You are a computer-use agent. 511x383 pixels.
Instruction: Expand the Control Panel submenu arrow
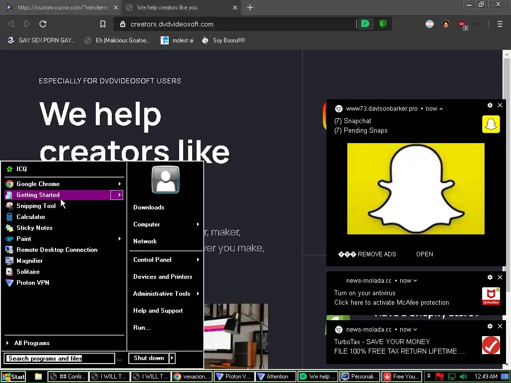[198, 259]
